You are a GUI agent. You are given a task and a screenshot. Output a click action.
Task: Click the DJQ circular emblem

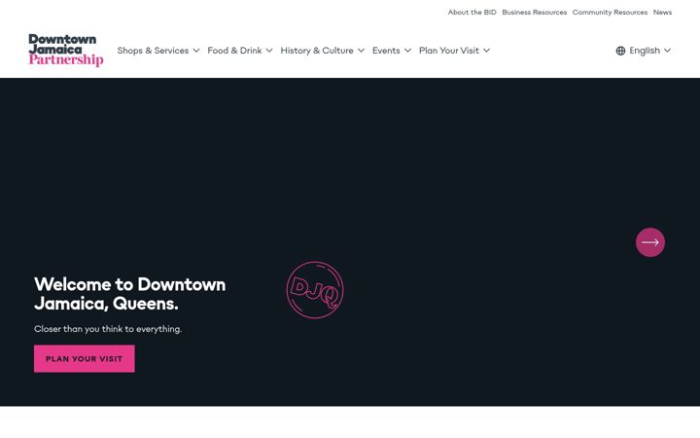315,290
